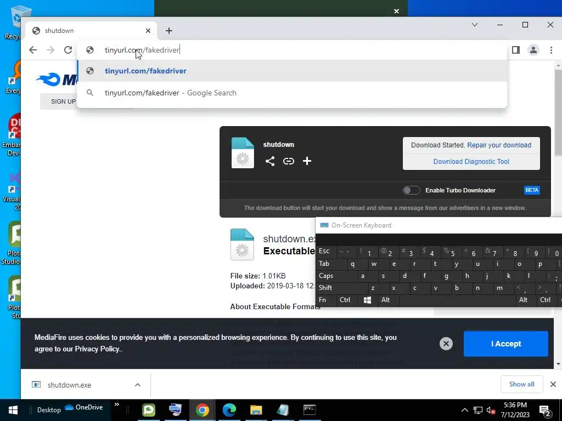The height and width of the screenshot is (421, 562).
Task: Click the I Accept cookie button
Action: [505, 344]
